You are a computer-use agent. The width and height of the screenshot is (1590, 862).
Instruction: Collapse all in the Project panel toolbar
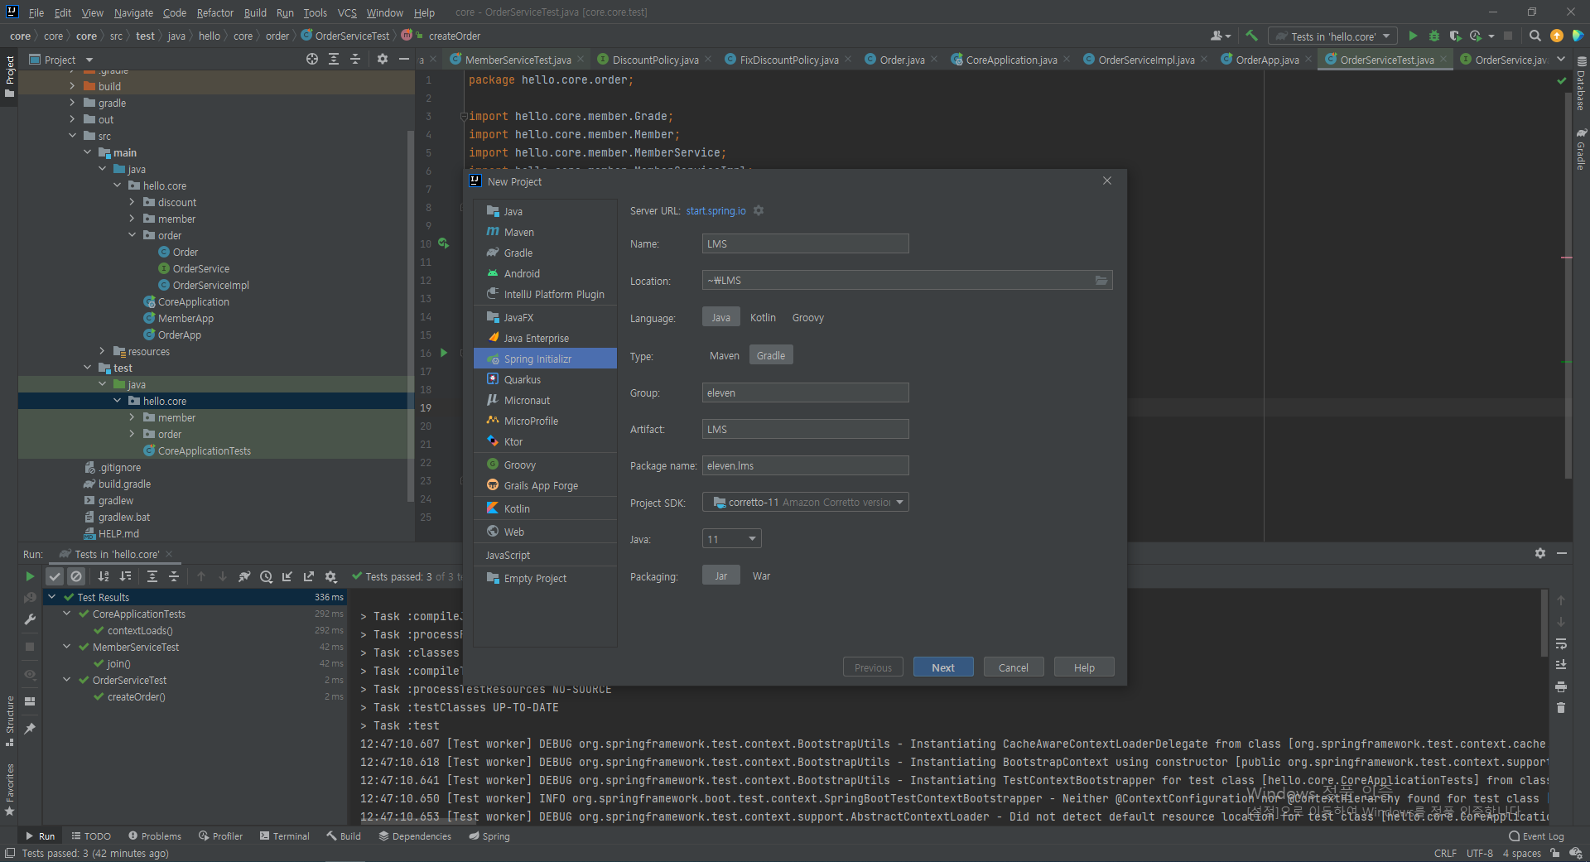click(355, 59)
